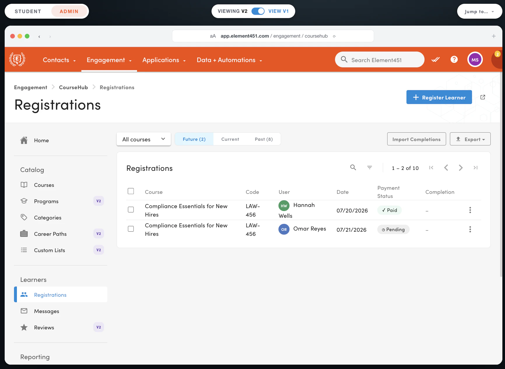Switch to the Current tab
This screenshot has height=369, width=505.
click(230, 139)
